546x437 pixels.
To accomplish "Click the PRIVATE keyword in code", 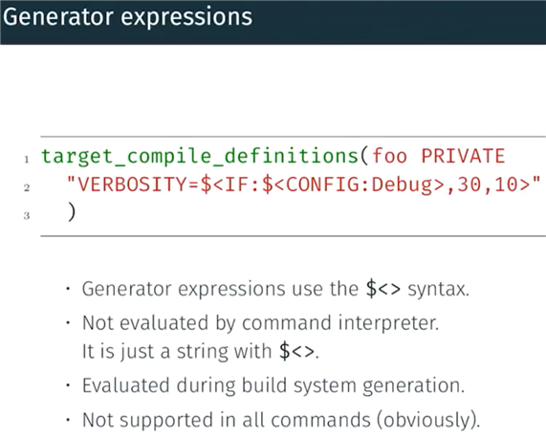I will point(463,156).
